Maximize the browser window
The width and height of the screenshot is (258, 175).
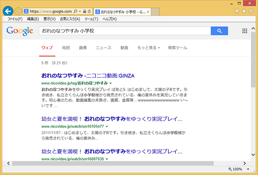click(239, 3)
